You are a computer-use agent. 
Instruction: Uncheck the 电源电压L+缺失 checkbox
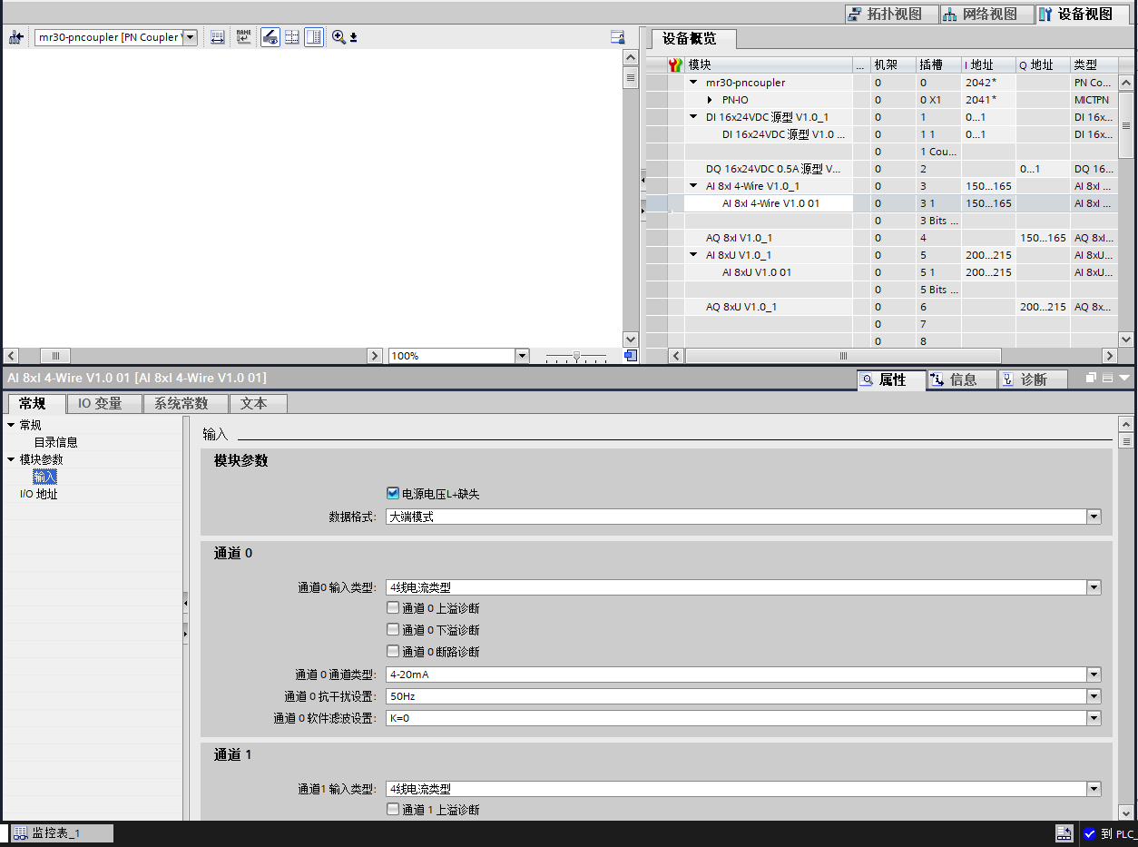click(393, 494)
